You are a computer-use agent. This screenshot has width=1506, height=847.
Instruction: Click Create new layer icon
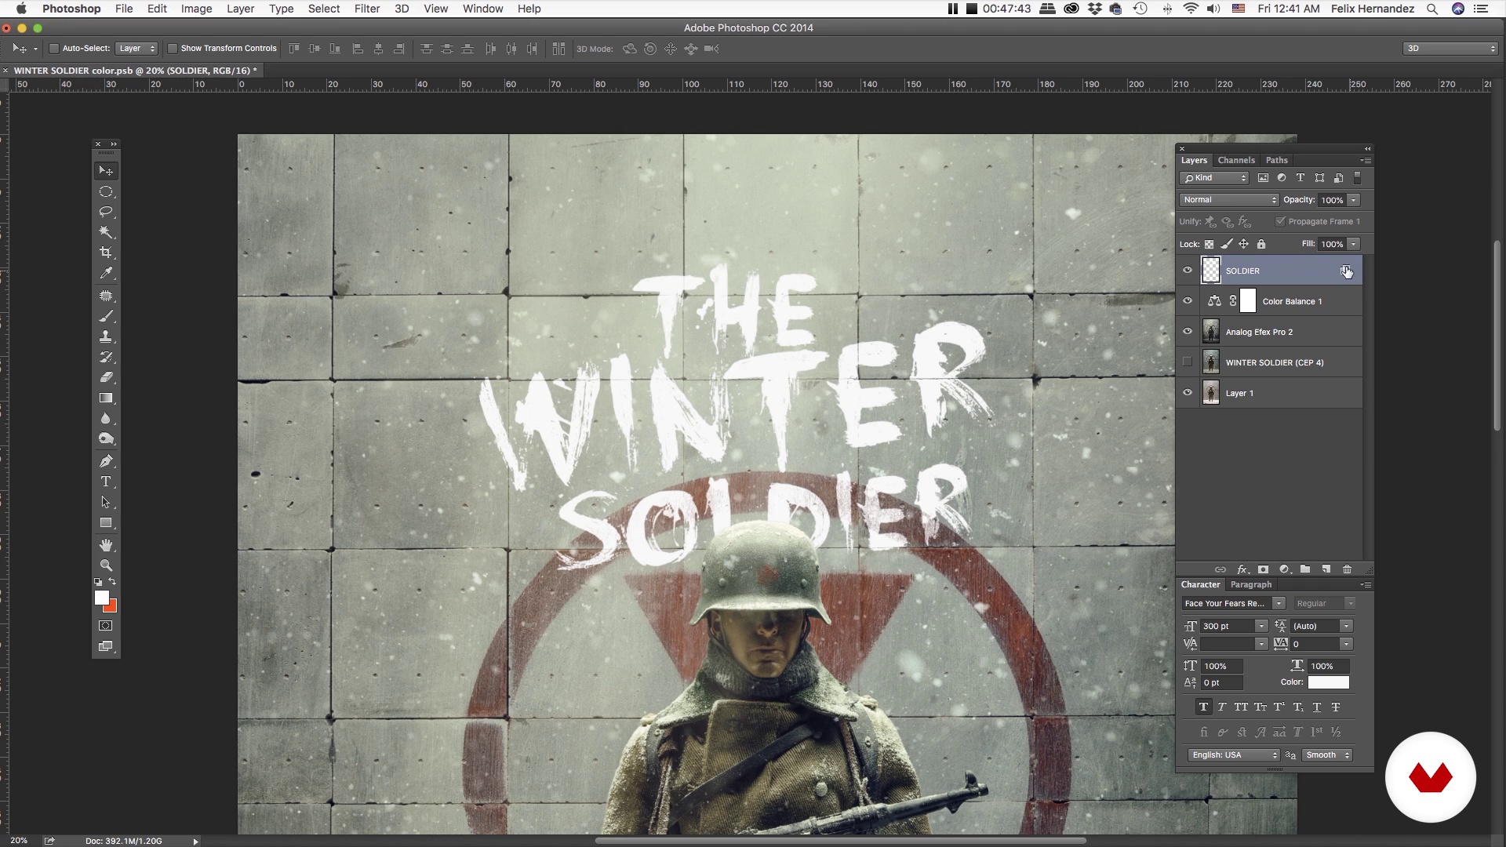coord(1326,569)
